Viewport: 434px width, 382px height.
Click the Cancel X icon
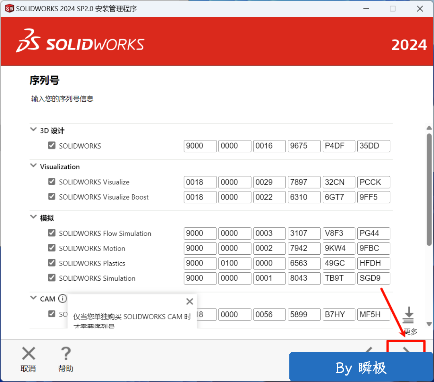29,354
